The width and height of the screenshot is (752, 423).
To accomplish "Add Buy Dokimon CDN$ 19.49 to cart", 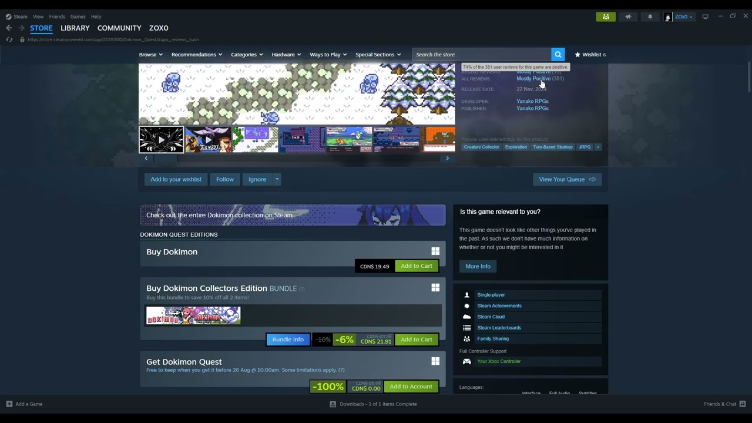I will pyautogui.click(x=417, y=266).
